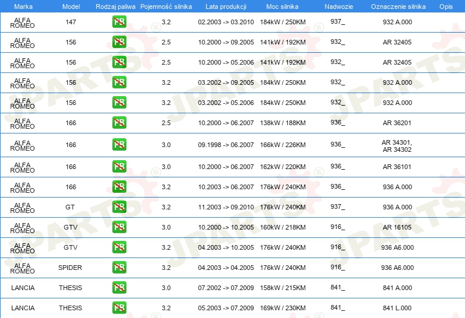The image size is (465, 318).
Task: Click the fuel icon for the 166 3.2 row
Action: [x=119, y=187]
